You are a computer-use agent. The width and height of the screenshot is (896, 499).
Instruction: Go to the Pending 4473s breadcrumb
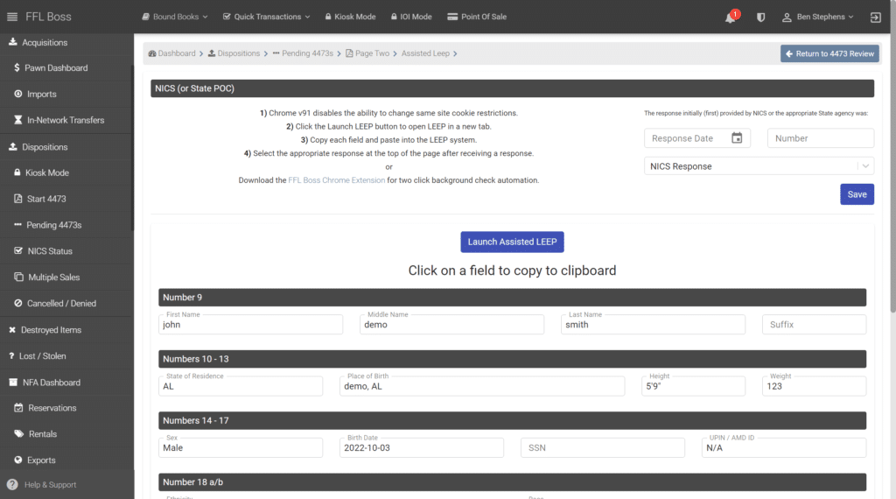tap(303, 53)
